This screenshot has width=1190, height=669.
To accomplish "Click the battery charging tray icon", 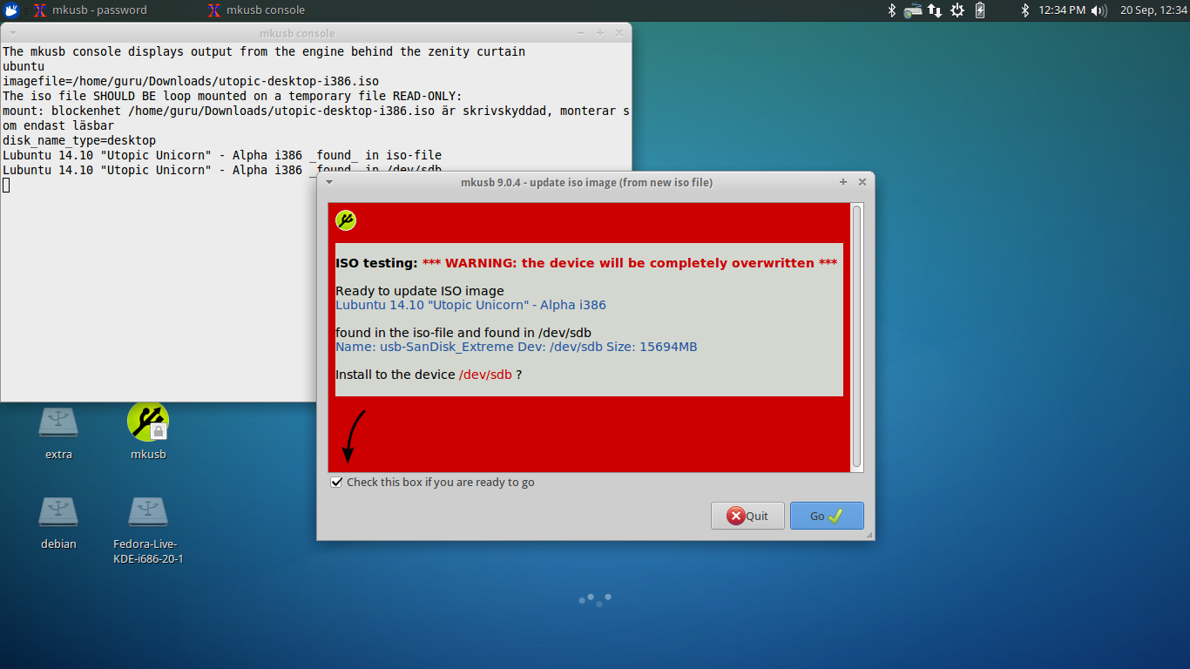I will [980, 10].
